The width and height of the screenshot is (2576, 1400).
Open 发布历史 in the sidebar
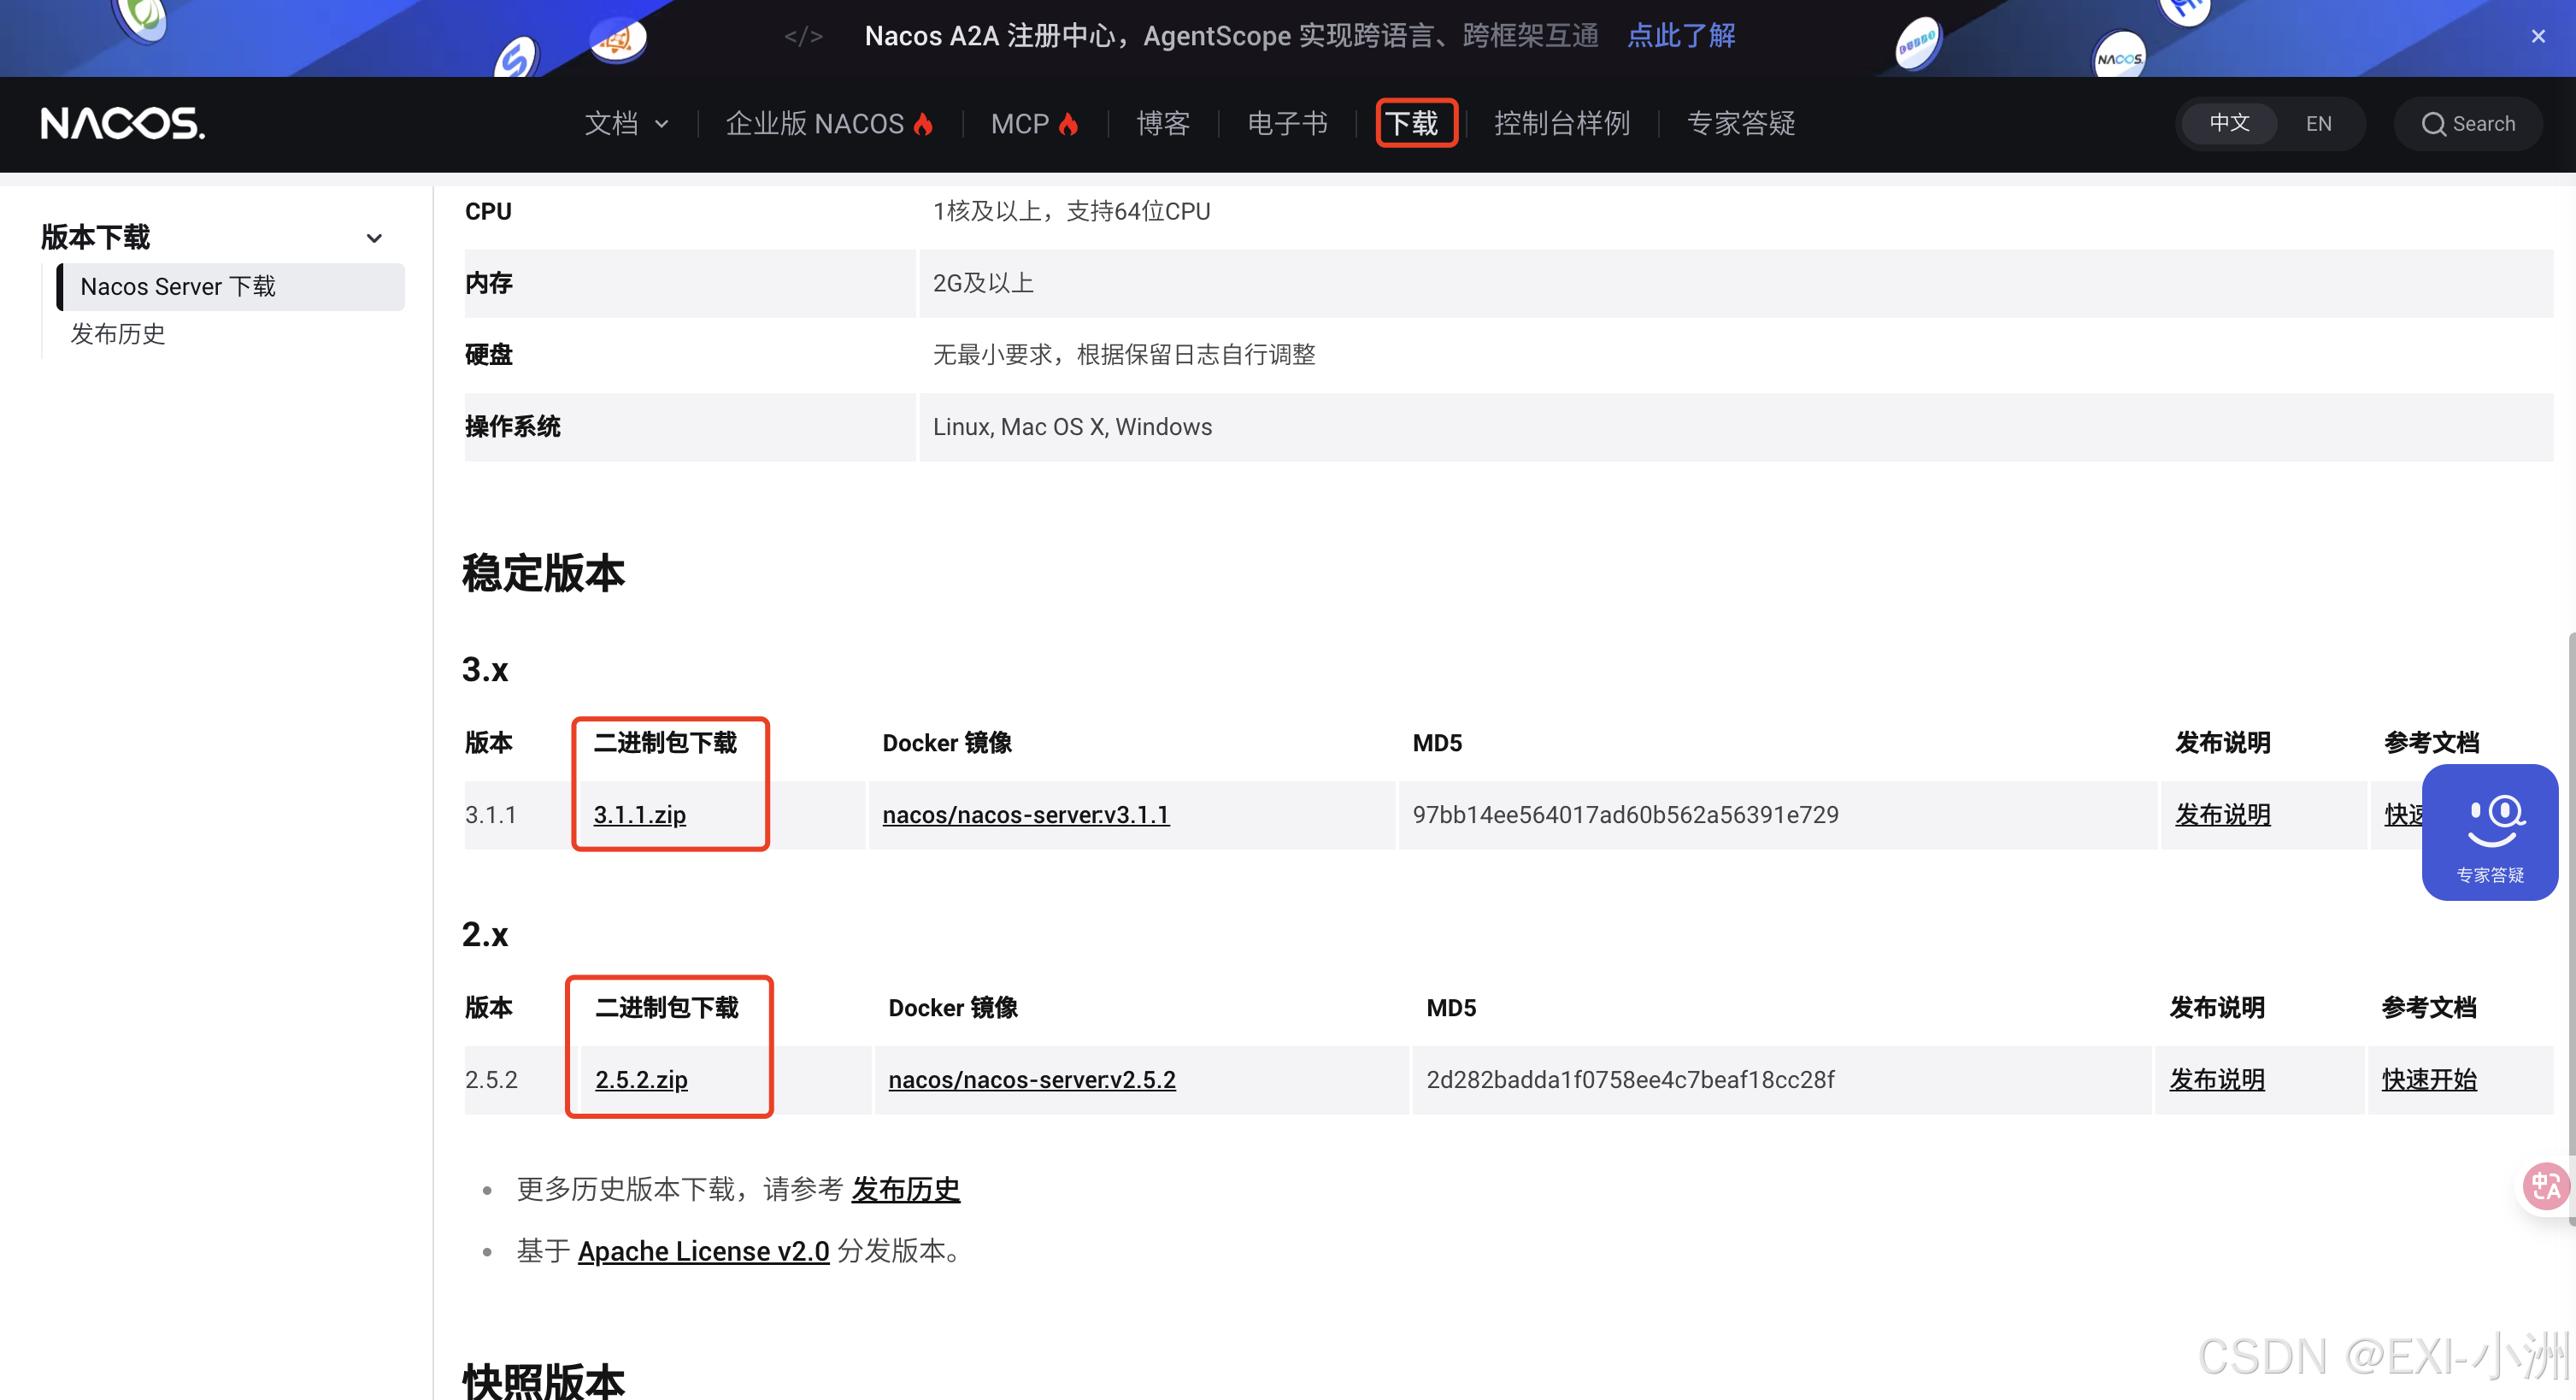pyautogui.click(x=118, y=334)
